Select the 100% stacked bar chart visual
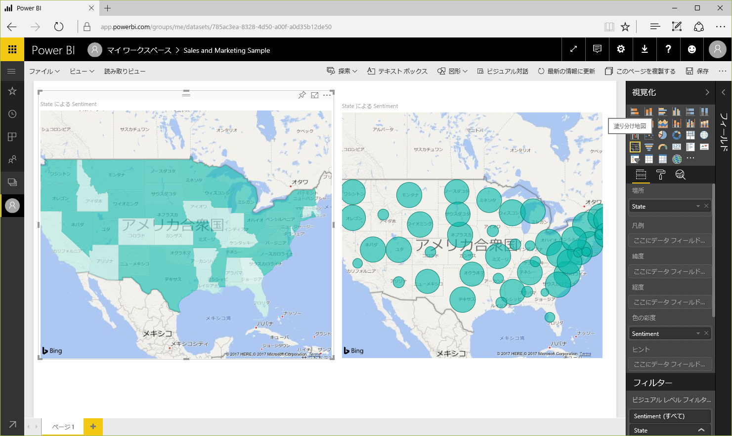Screen dimensions: 732x436 pyautogui.click(x=690, y=111)
